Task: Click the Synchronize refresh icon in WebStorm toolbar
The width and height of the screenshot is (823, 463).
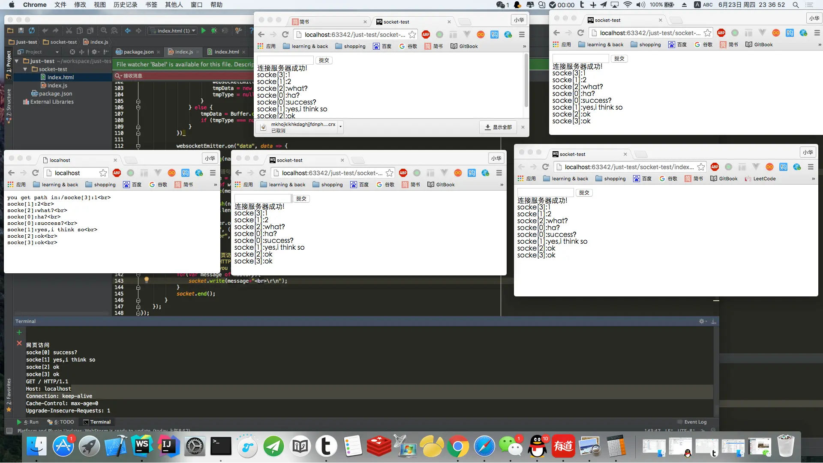Action: [x=32, y=30]
